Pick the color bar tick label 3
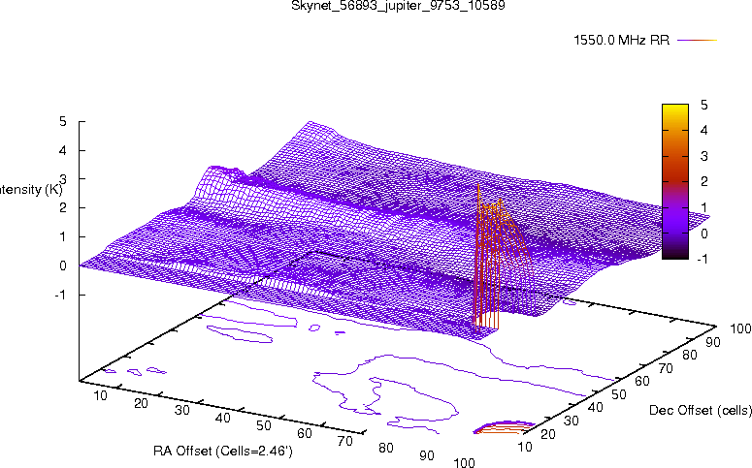The image size is (752, 468). click(x=703, y=156)
